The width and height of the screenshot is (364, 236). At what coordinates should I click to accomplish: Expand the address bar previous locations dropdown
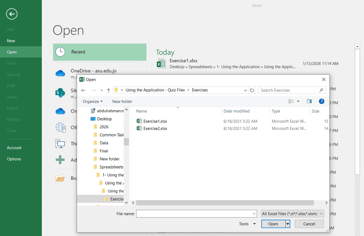coord(246,90)
